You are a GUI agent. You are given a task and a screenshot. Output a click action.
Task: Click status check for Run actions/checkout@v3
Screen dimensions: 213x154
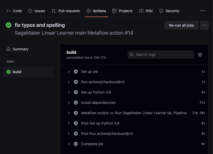click(x=76, y=82)
